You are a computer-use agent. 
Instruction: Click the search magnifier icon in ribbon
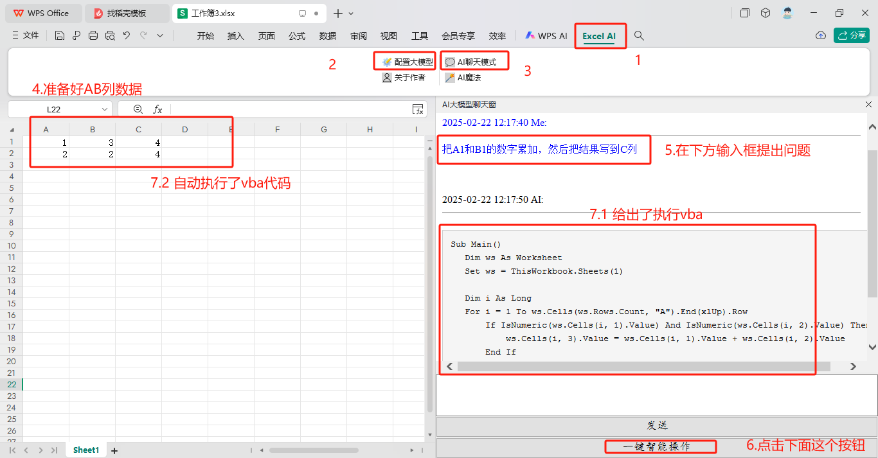click(639, 36)
